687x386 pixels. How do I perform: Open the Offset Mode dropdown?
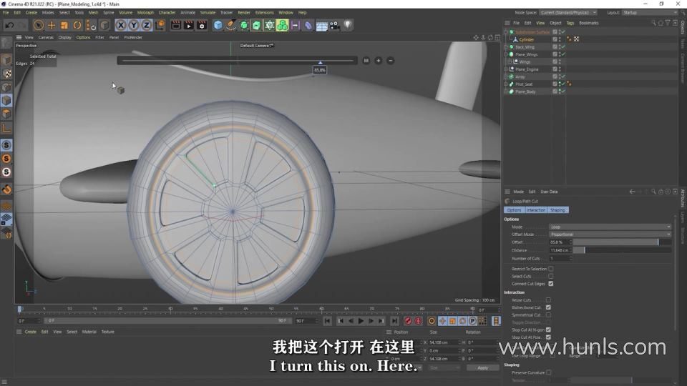click(610, 234)
